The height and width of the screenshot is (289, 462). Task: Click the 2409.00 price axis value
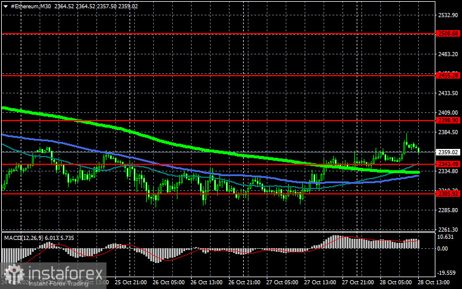coord(448,112)
